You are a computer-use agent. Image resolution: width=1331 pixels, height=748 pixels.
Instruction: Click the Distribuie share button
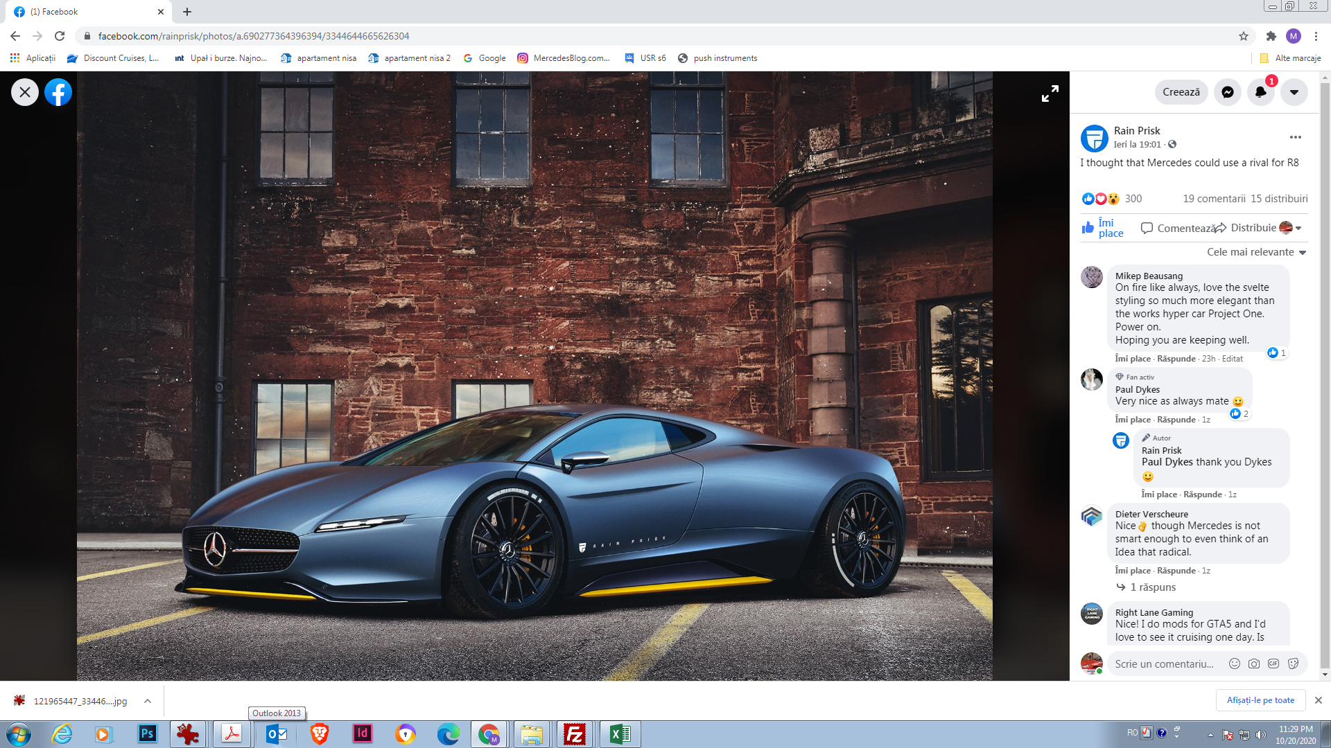(x=1246, y=228)
